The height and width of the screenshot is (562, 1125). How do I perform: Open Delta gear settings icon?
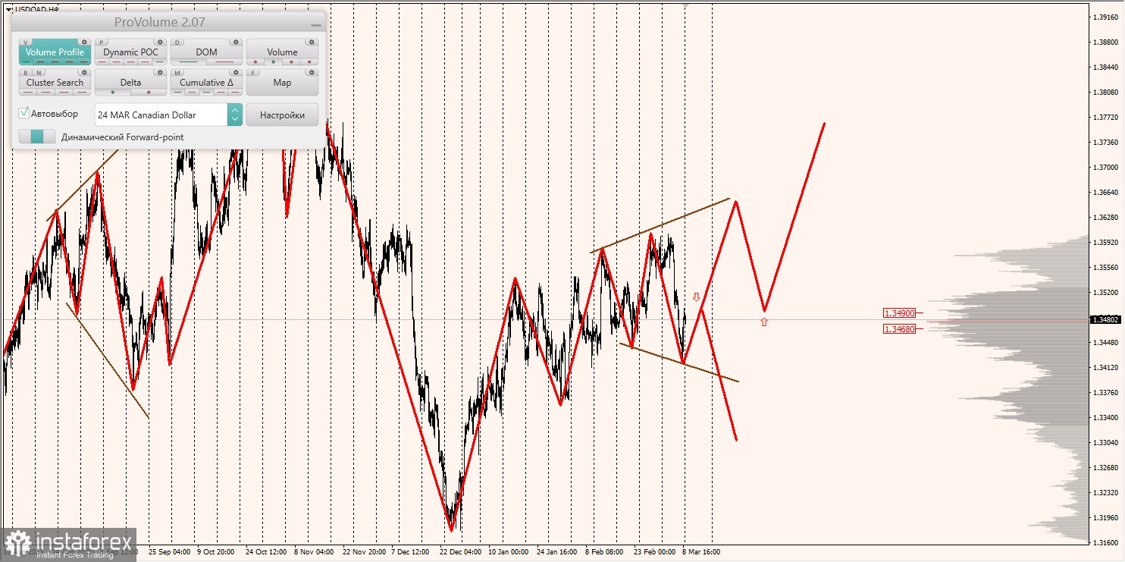pyautogui.click(x=160, y=72)
